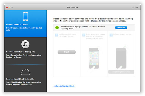Click the Keep holding Home button bar
145x96 pixels.
[121, 72]
